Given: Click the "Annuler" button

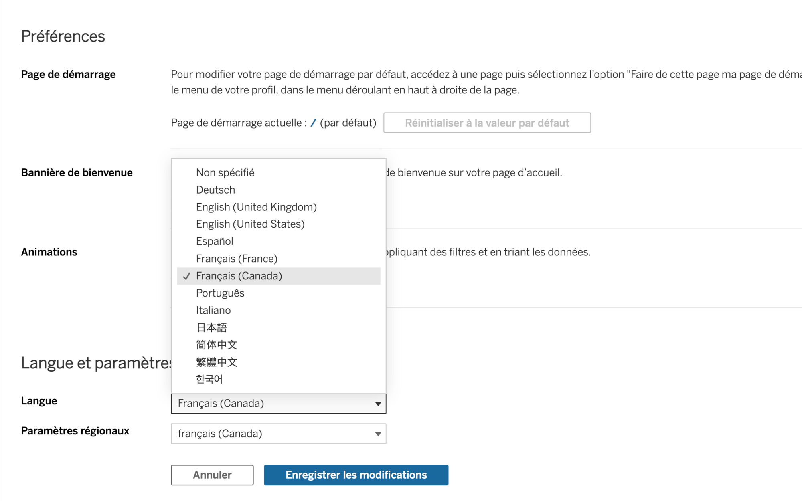Looking at the screenshot, I should click(x=212, y=475).
